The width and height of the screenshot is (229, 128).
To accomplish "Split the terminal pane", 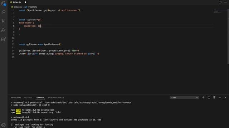I will point(209,97).
